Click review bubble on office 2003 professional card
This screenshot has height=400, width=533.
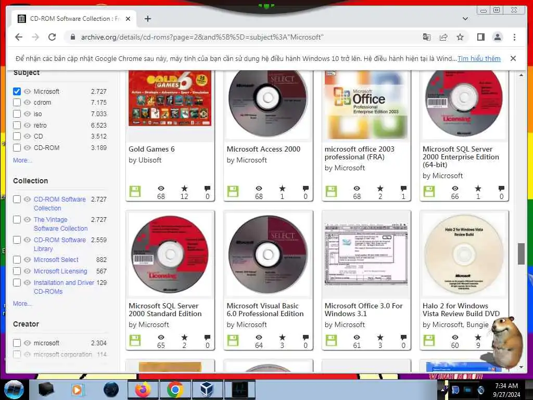coord(403,188)
